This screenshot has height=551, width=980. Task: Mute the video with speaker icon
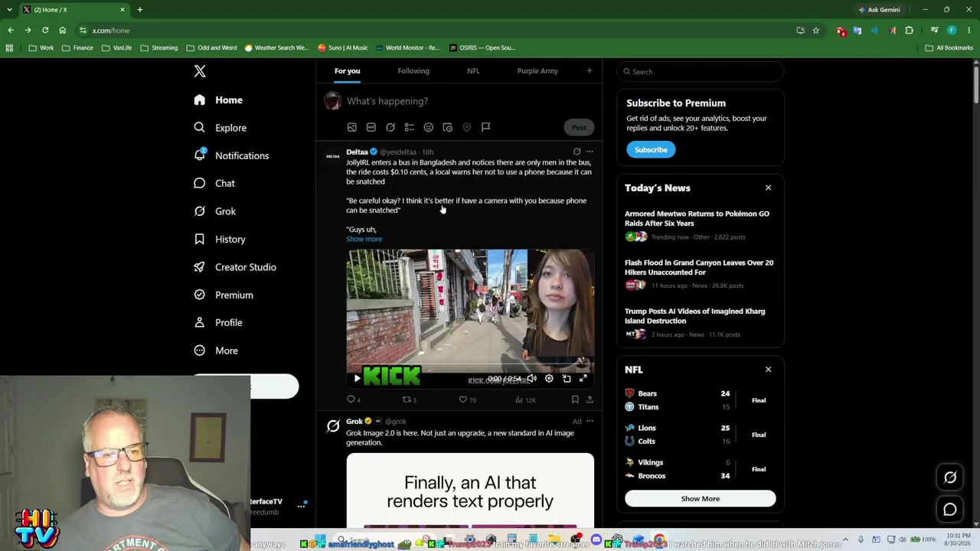(532, 378)
